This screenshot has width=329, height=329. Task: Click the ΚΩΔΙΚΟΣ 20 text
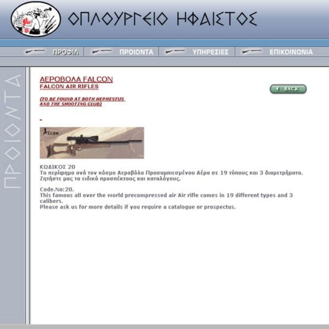57,167
